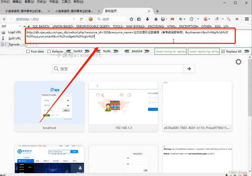Expand the XSS menu

(x=218, y=26)
